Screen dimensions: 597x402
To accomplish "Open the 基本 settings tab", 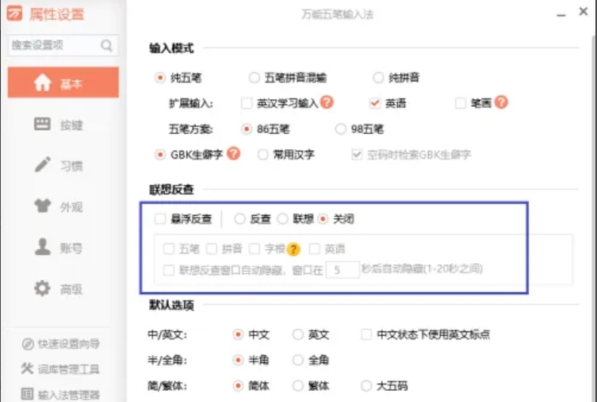I will [x=63, y=82].
